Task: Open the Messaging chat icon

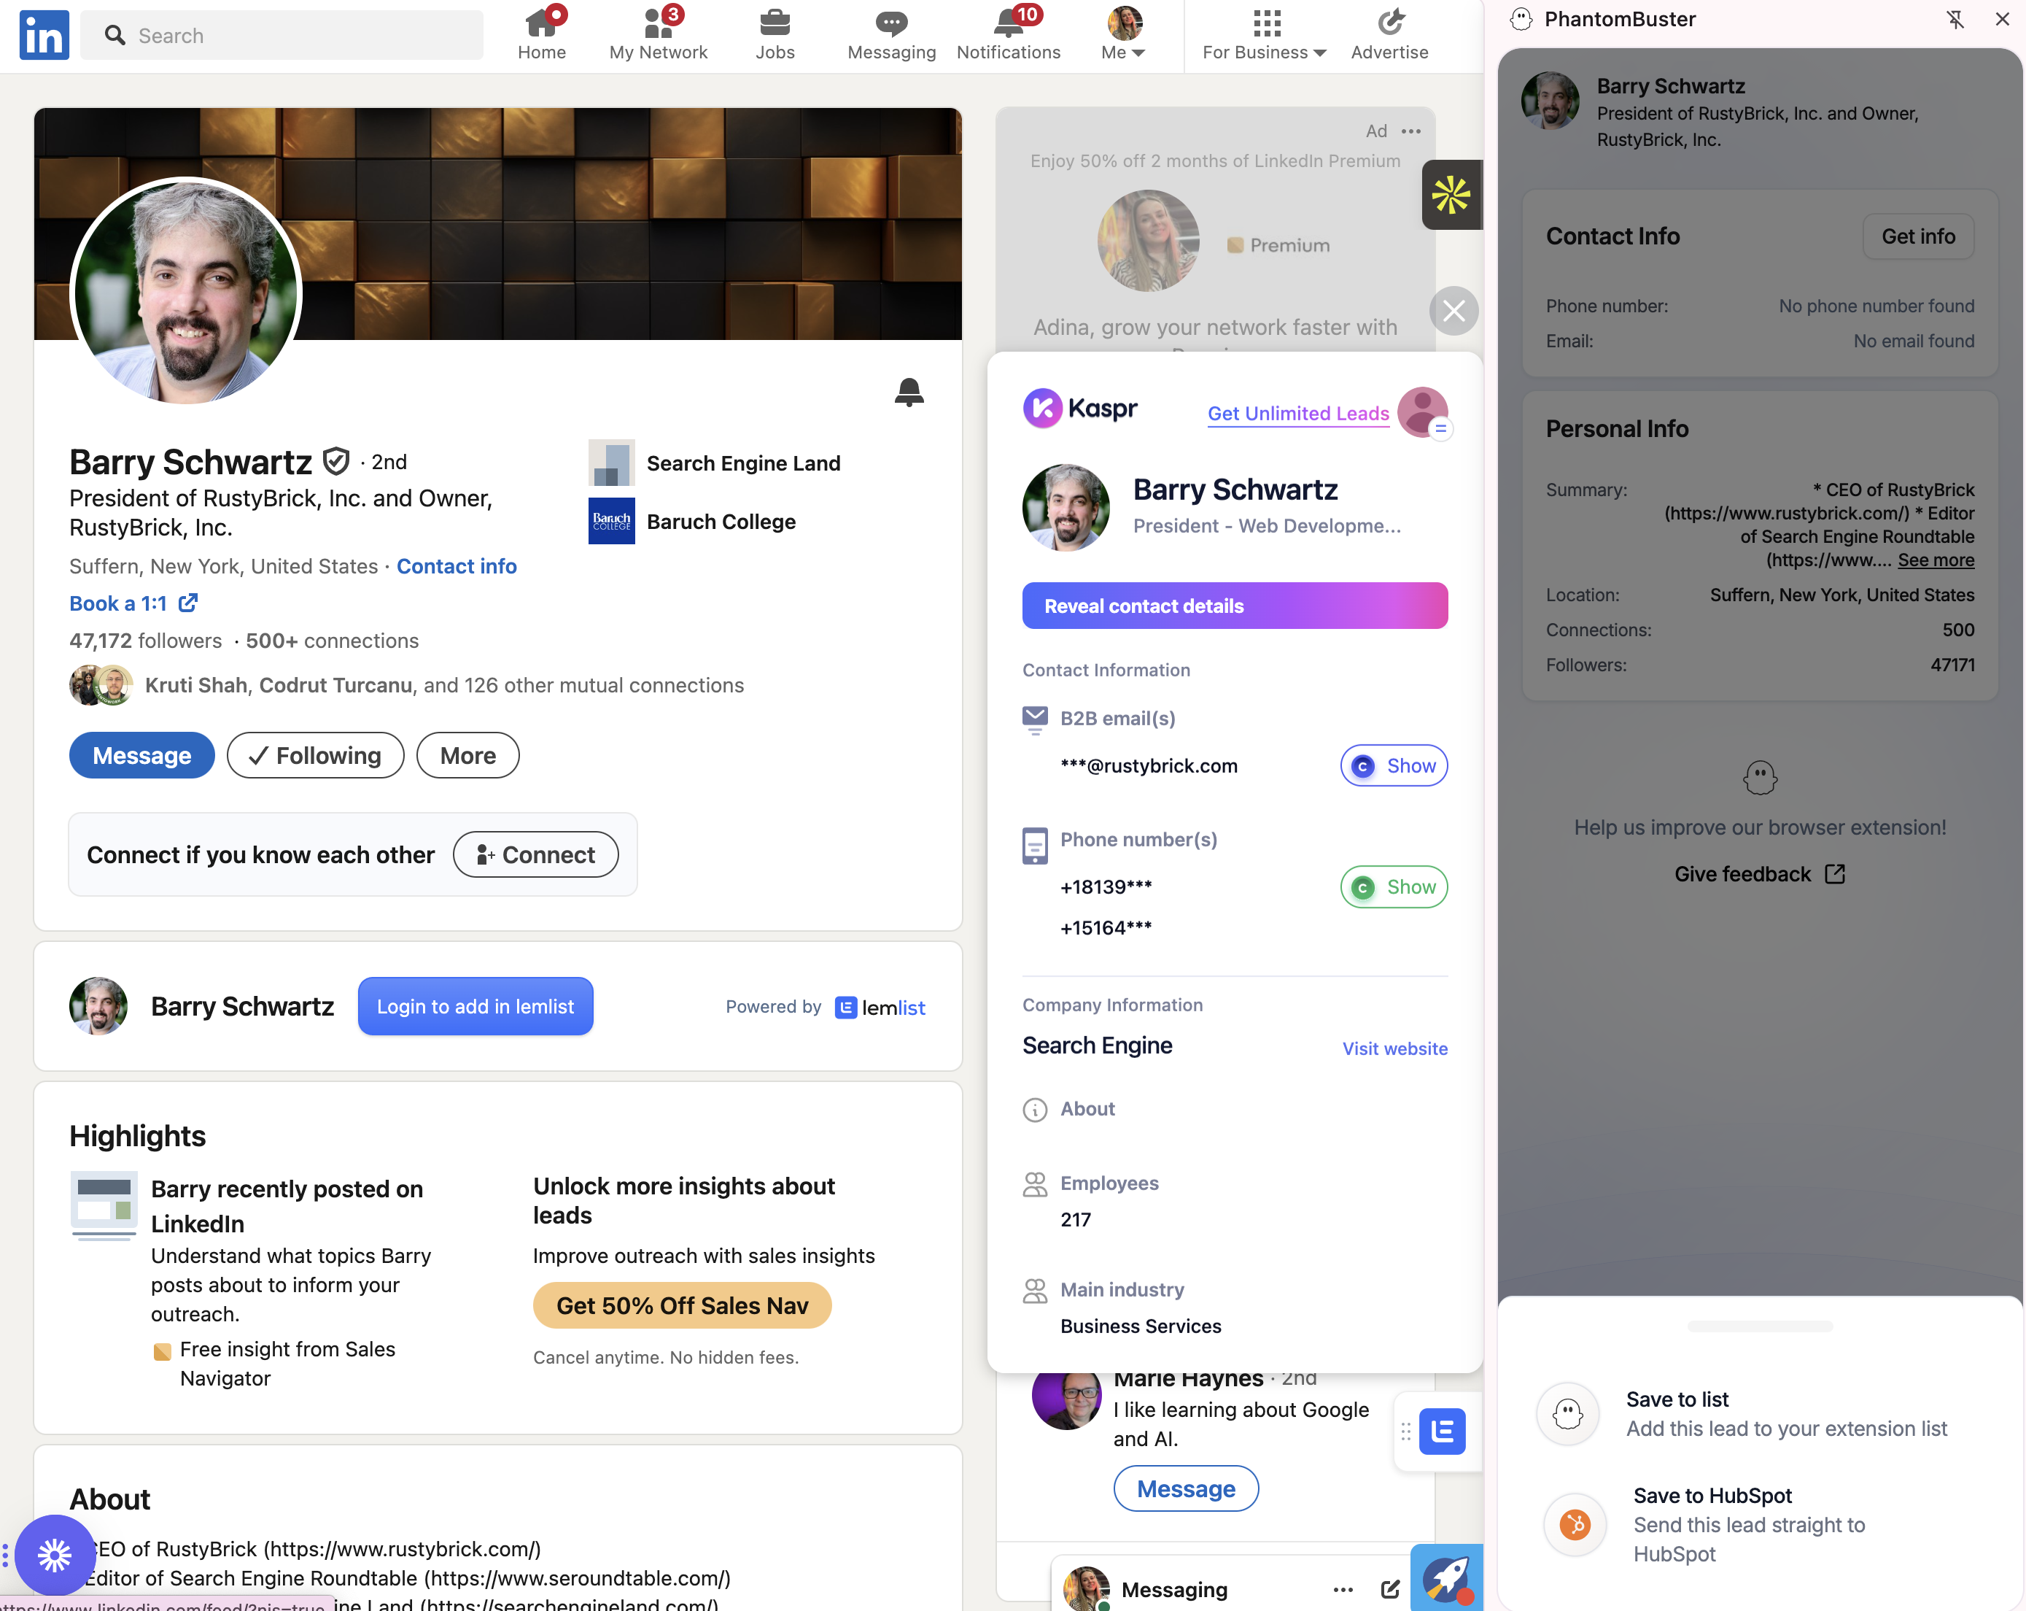Action: click(890, 23)
